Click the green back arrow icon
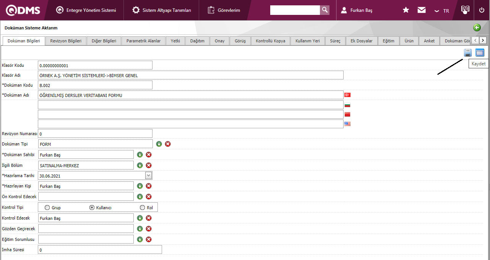The width and height of the screenshot is (490, 260). 477,27
